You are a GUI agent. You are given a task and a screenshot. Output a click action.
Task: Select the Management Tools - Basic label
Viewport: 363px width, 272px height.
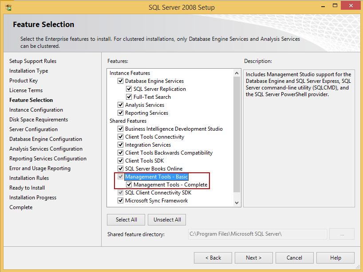point(157,177)
